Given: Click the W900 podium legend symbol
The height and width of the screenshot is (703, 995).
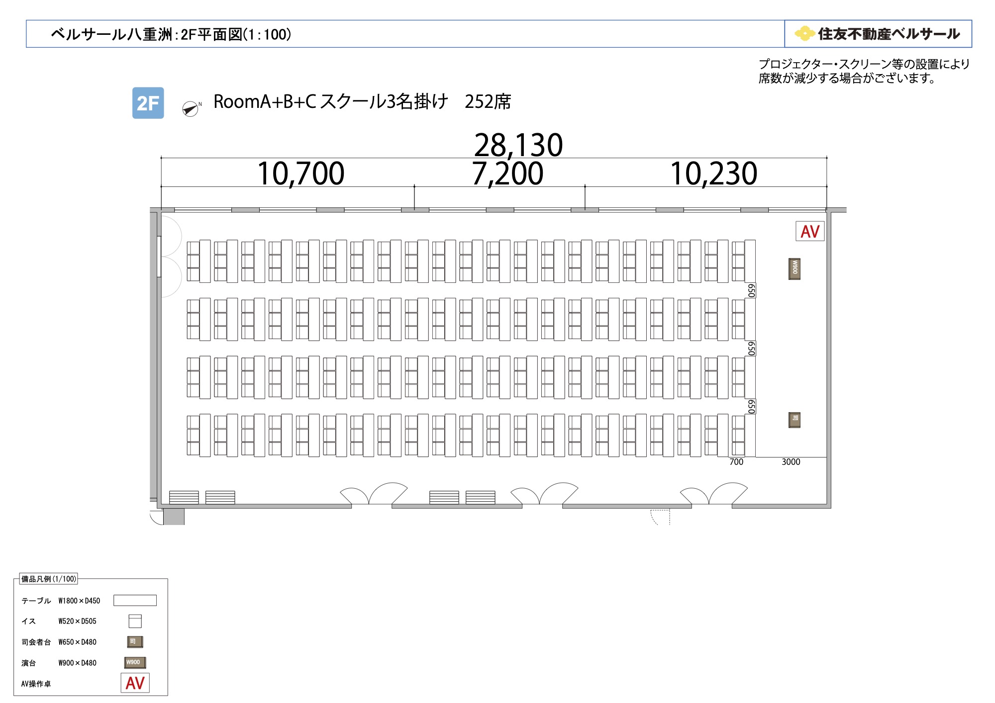Looking at the screenshot, I should 135,663.
